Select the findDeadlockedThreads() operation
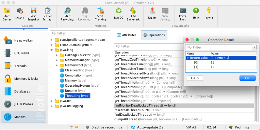260x130 pixels. click(184, 115)
